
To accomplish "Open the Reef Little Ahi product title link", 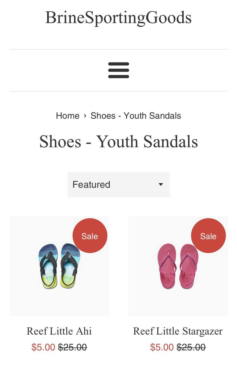I will coord(59,331).
